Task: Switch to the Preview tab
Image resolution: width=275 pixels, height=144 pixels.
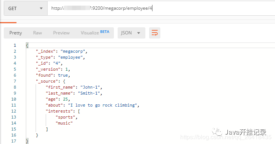Action: (61, 33)
